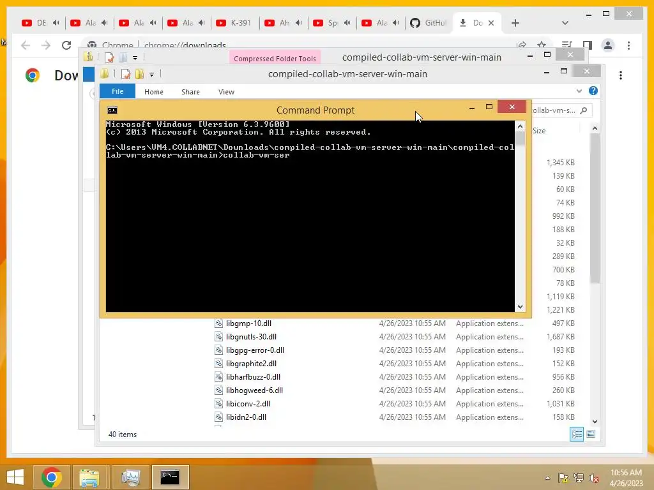Bookmark this page with star icon

(542, 45)
